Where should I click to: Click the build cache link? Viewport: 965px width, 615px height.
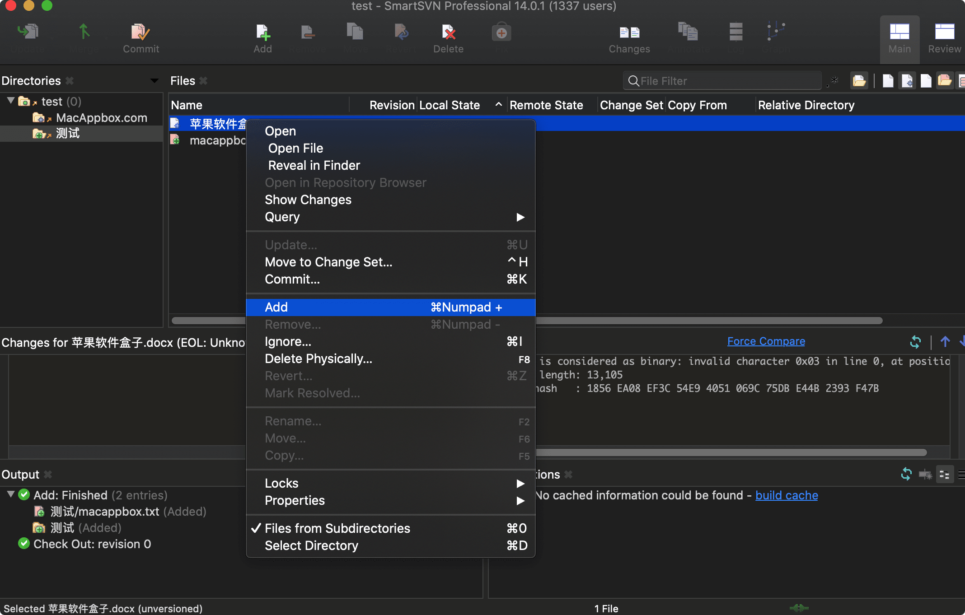[787, 495]
